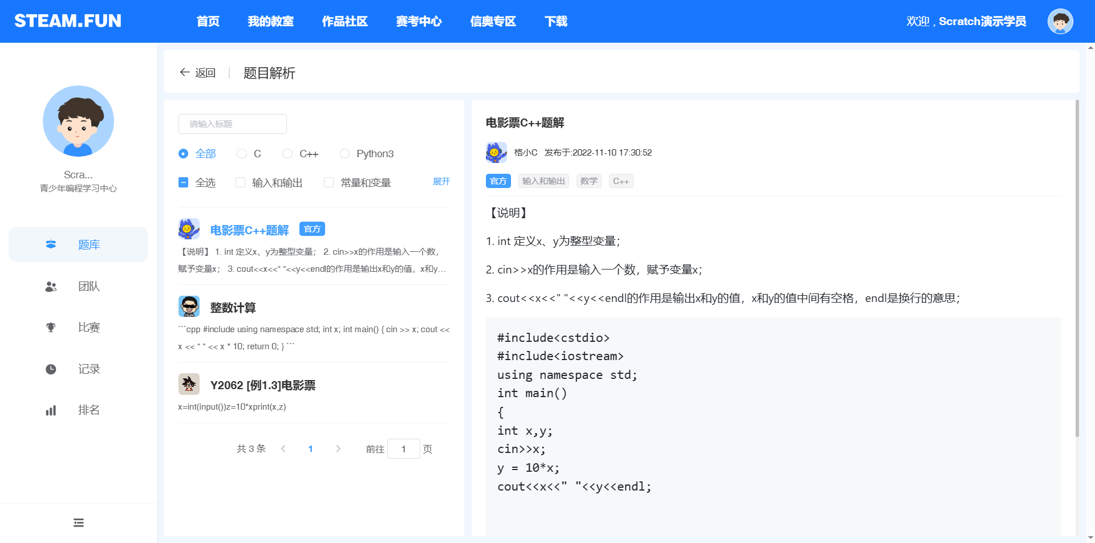Click the 发布于:2022-11-10 17:30:52 timestamp

tap(598, 153)
